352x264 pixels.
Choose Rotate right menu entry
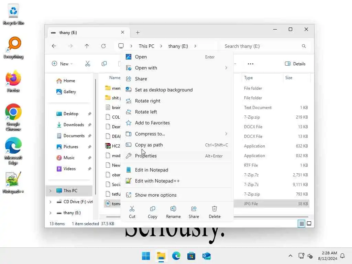[177, 101]
